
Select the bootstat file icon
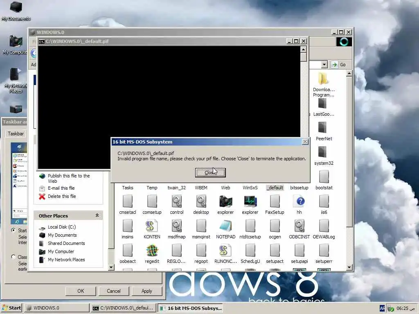[x=324, y=177]
